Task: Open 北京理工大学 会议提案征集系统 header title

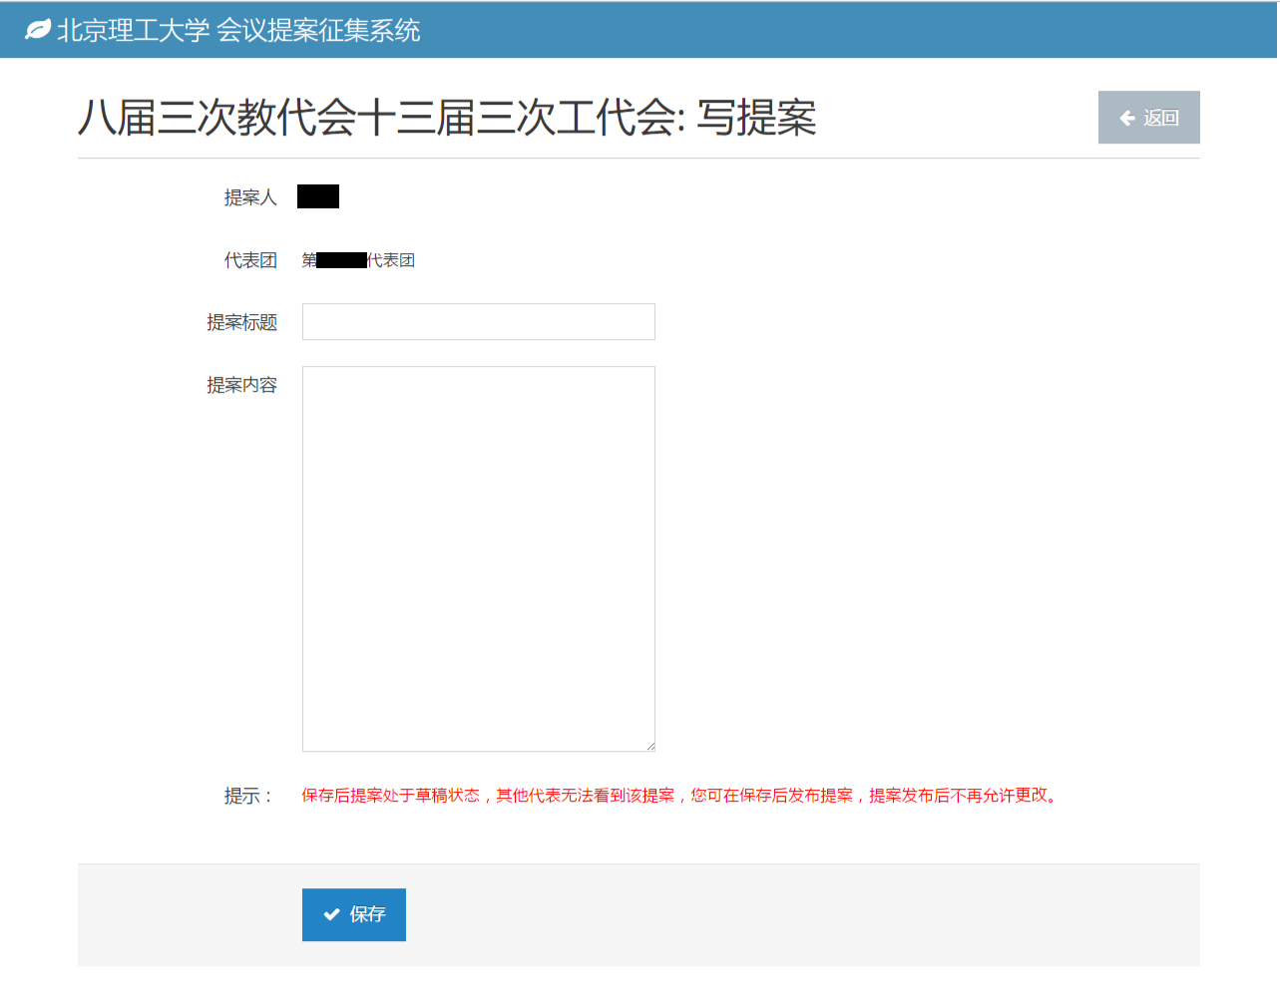Action: [238, 31]
